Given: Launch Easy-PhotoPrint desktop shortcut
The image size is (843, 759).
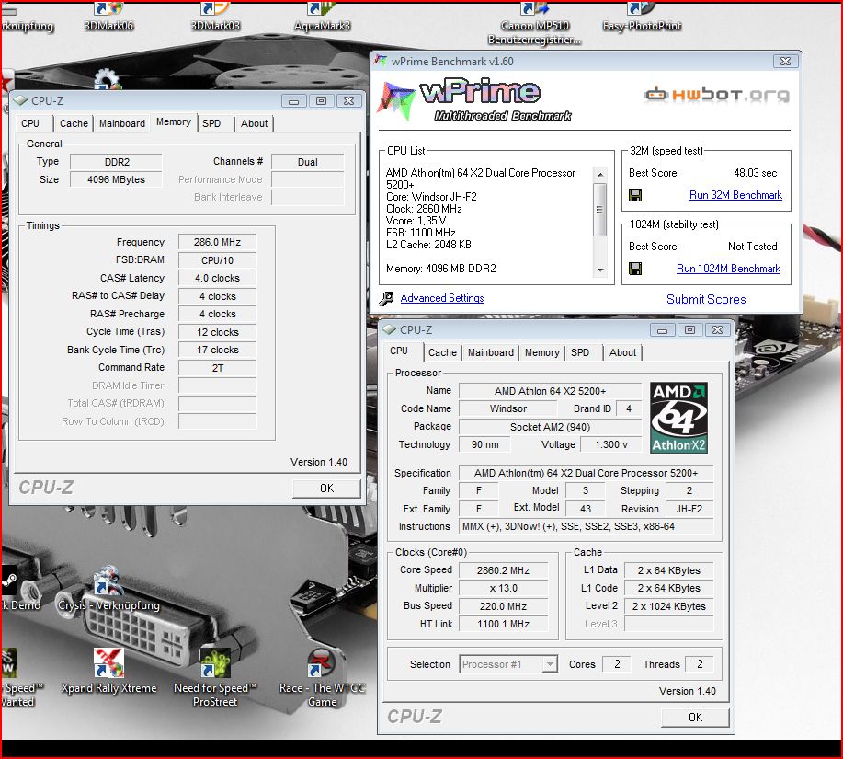Looking at the screenshot, I should pos(642,17).
